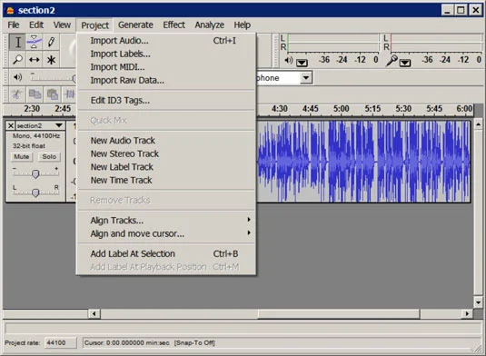The height and width of the screenshot is (356, 486).
Task: Open the Generate menu
Action: (135, 25)
